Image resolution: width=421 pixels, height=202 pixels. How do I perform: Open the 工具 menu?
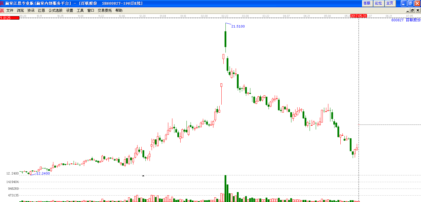point(80,11)
